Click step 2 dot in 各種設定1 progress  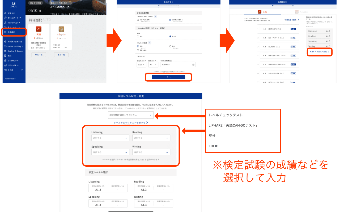pyautogui.click(x=178, y=5)
